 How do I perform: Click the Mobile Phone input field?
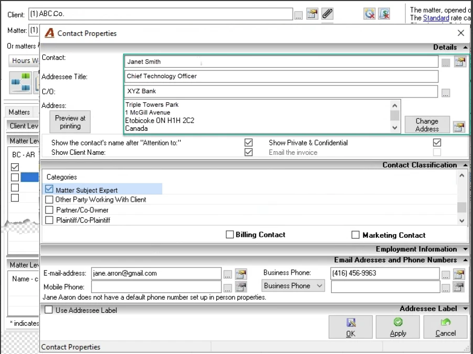tap(156, 287)
